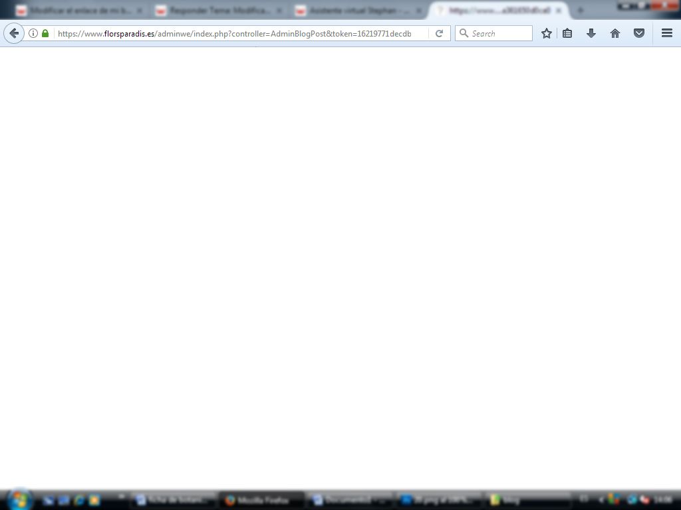
Task: Bookmark this page with the star icon
Action: [547, 33]
